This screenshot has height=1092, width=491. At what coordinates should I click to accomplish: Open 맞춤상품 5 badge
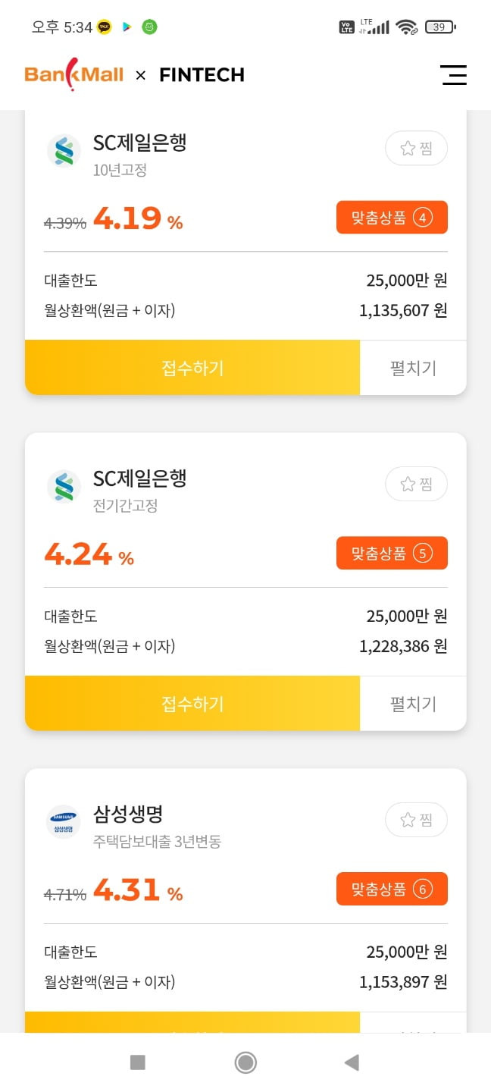tap(392, 553)
